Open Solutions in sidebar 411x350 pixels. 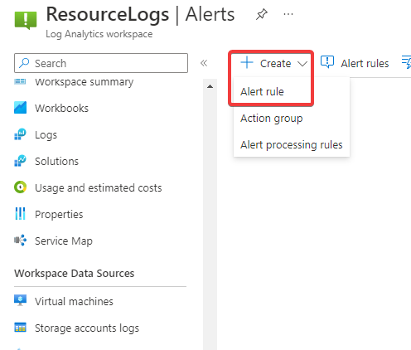click(x=56, y=161)
